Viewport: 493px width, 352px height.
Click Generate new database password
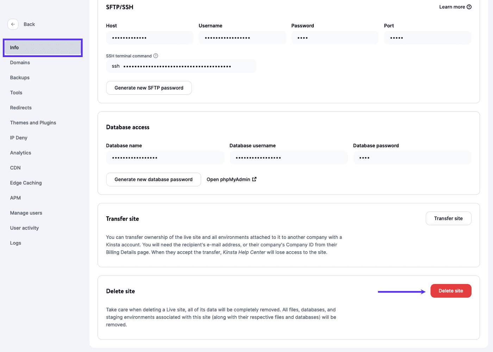pyautogui.click(x=153, y=179)
